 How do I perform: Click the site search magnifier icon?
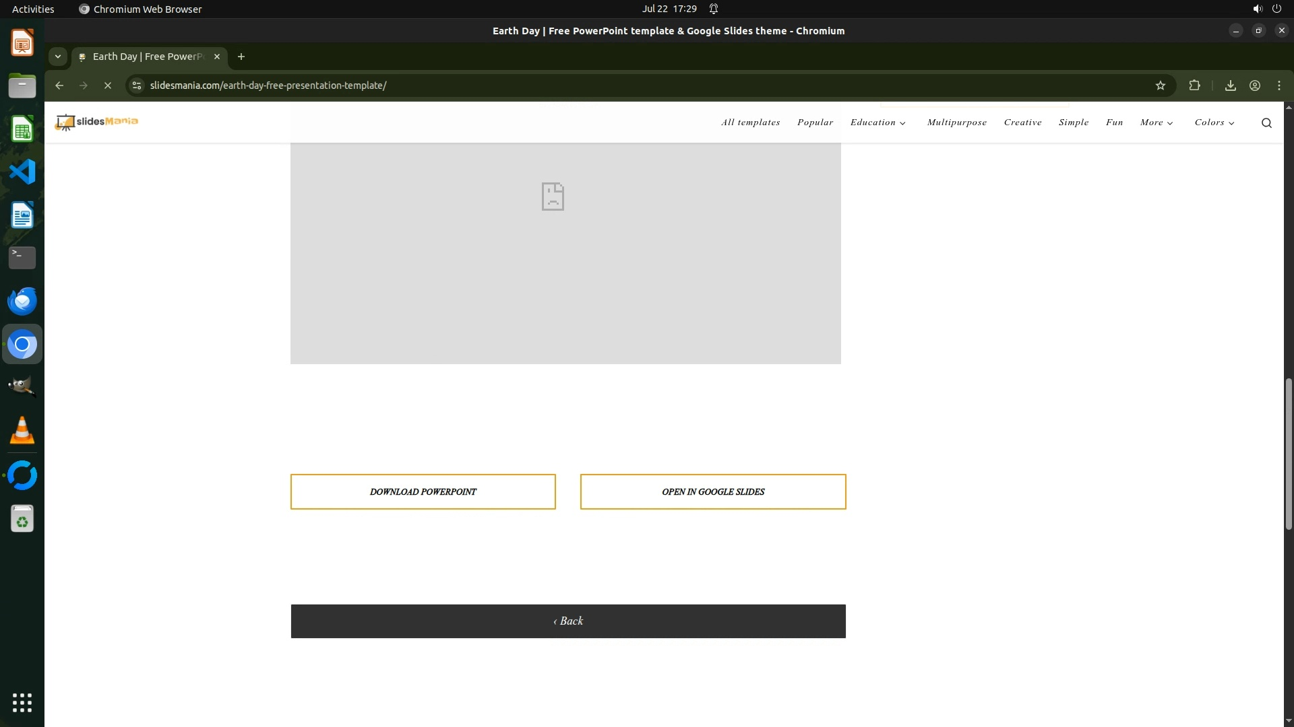1266,123
